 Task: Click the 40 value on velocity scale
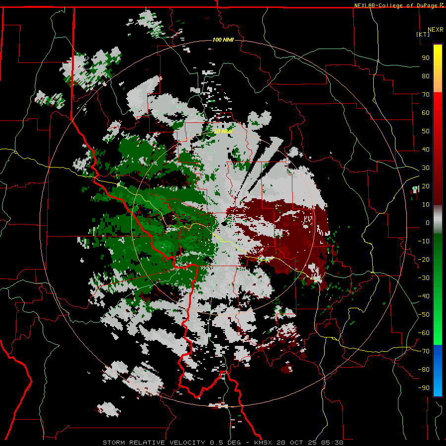(426, 149)
